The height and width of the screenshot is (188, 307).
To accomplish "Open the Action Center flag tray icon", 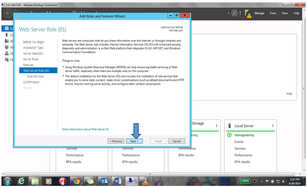I will [267, 181].
